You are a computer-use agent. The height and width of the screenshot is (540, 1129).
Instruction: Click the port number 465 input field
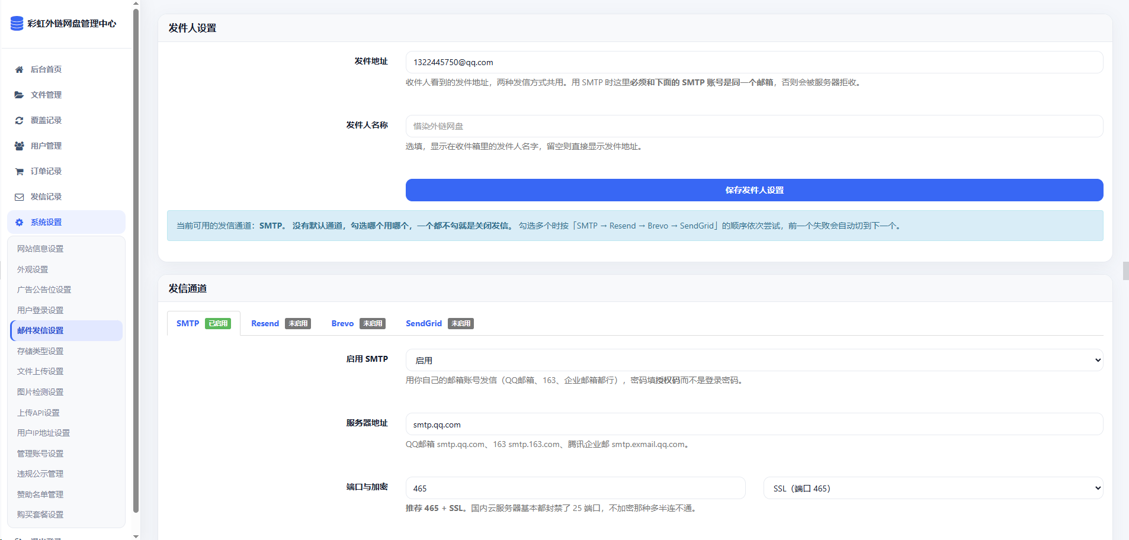coord(575,488)
